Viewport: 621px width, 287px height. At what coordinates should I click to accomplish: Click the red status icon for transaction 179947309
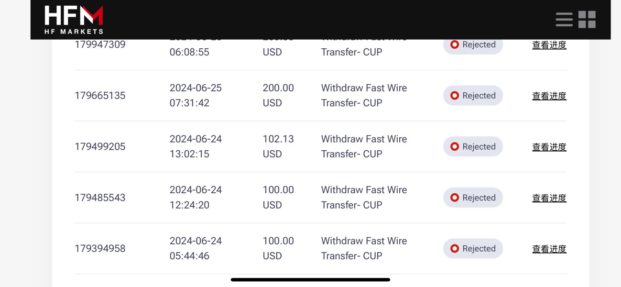pos(455,44)
